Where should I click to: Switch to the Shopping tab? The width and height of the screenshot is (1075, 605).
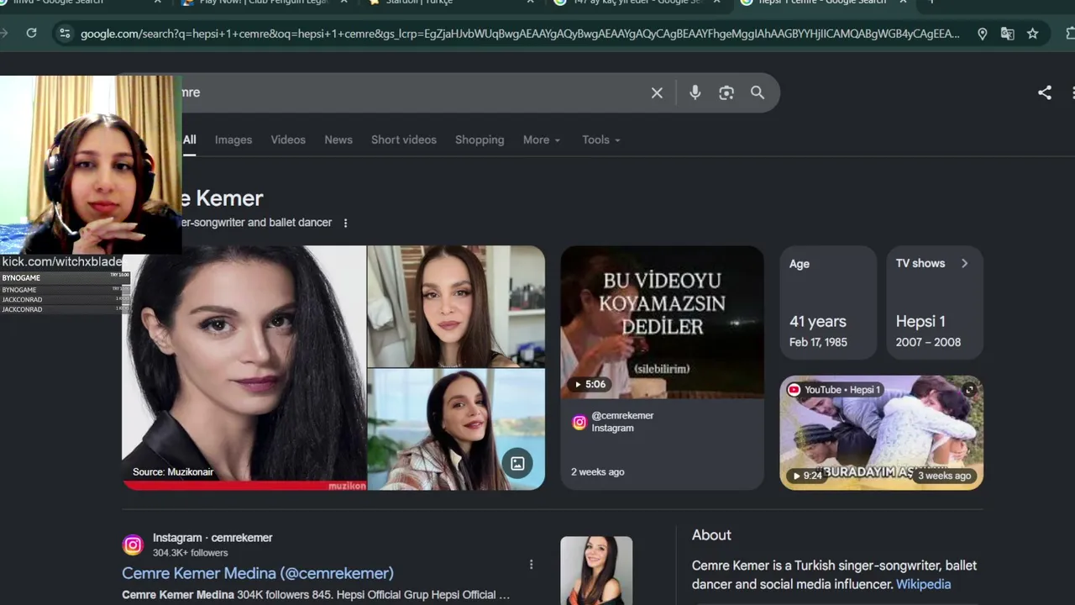click(480, 139)
